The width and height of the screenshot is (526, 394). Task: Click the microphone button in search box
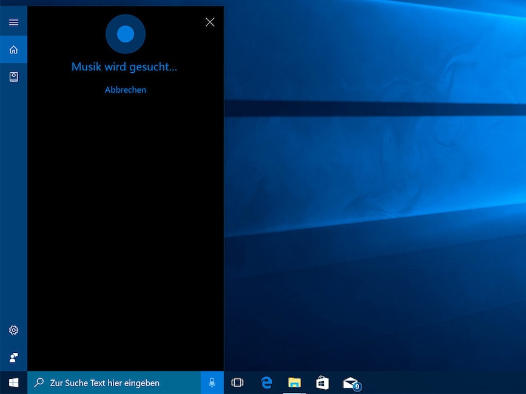(x=212, y=382)
